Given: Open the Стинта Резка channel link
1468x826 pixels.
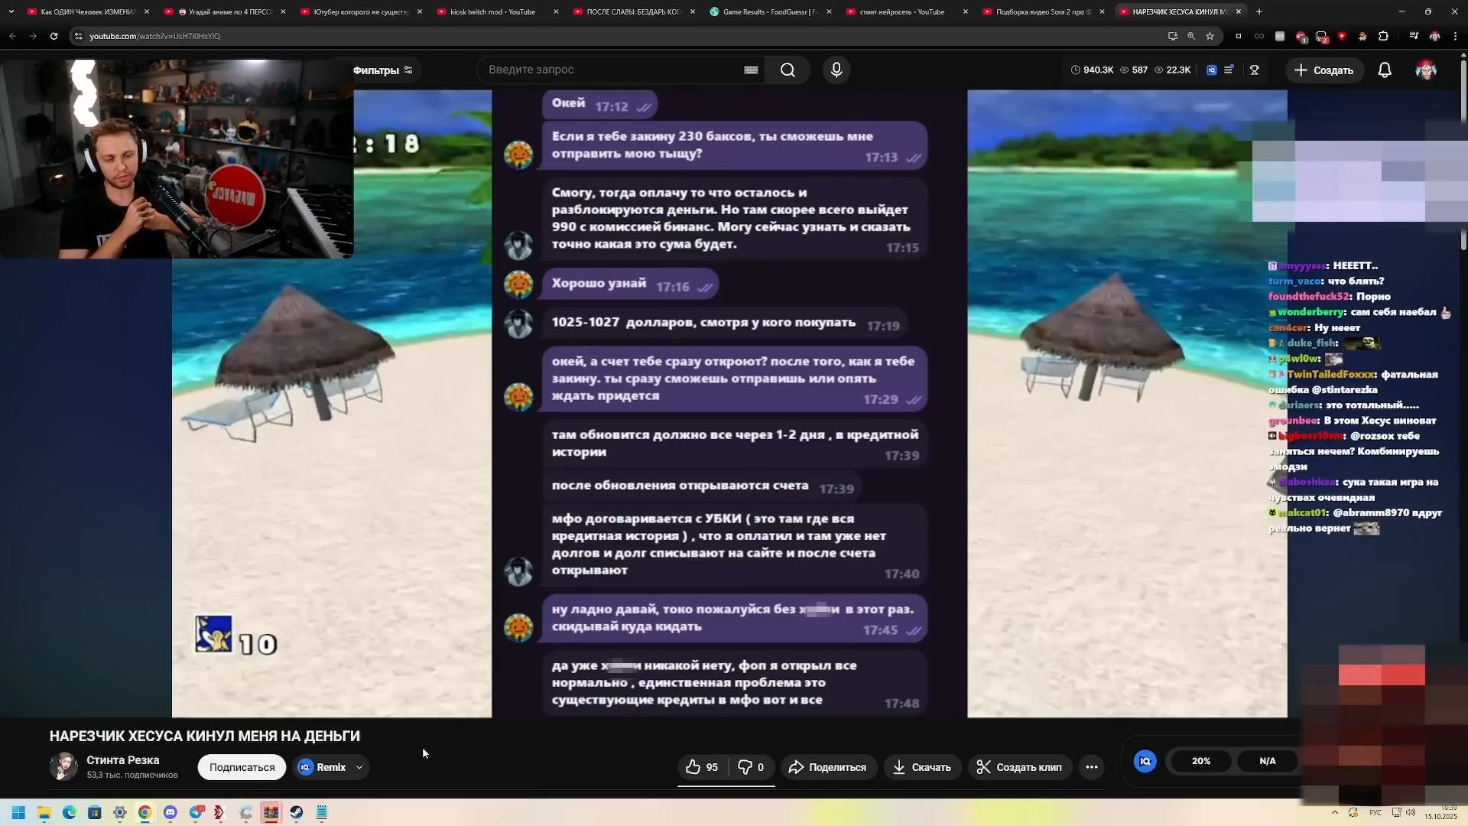Looking at the screenshot, I should (x=122, y=759).
